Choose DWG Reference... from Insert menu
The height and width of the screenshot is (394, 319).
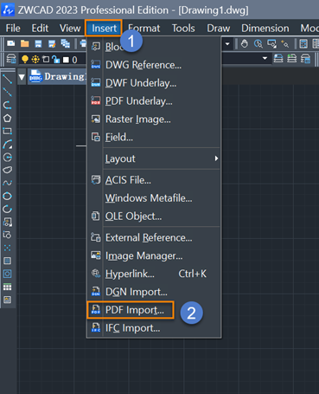[154, 65]
